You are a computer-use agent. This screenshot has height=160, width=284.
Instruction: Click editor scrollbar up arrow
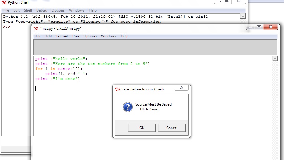(x=275, y=58)
